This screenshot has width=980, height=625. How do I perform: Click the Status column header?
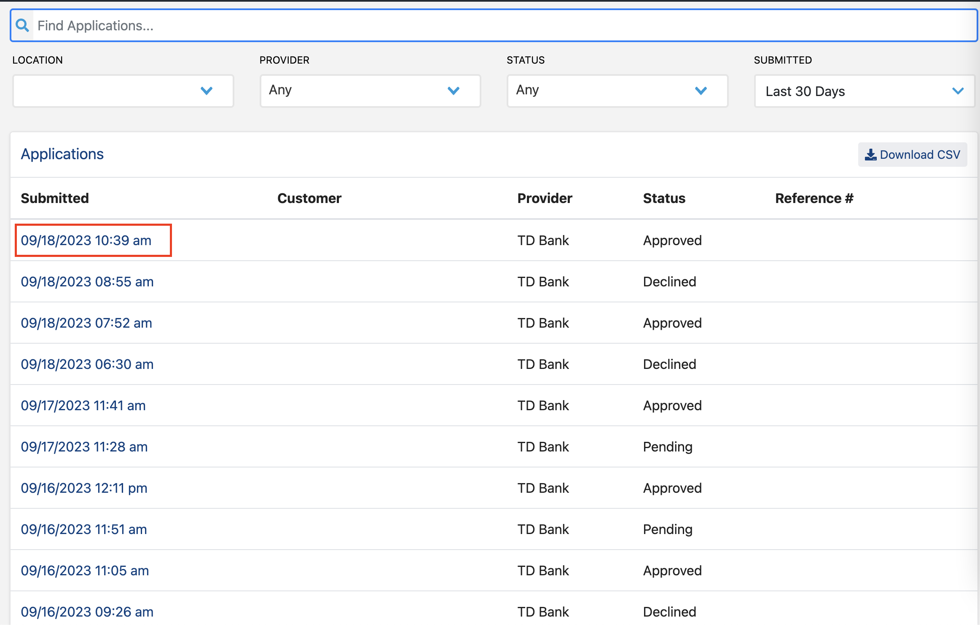[664, 198]
